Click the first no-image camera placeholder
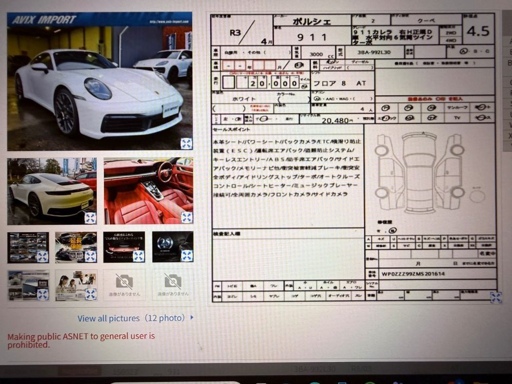This screenshot has width=512, height=384. [x=124, y=284]
